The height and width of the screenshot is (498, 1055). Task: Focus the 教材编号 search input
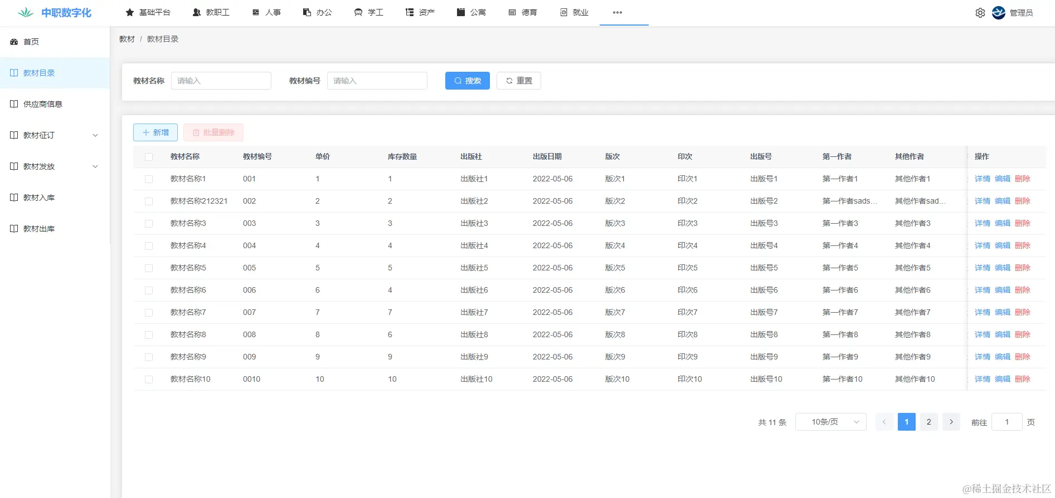coord(377,81)
